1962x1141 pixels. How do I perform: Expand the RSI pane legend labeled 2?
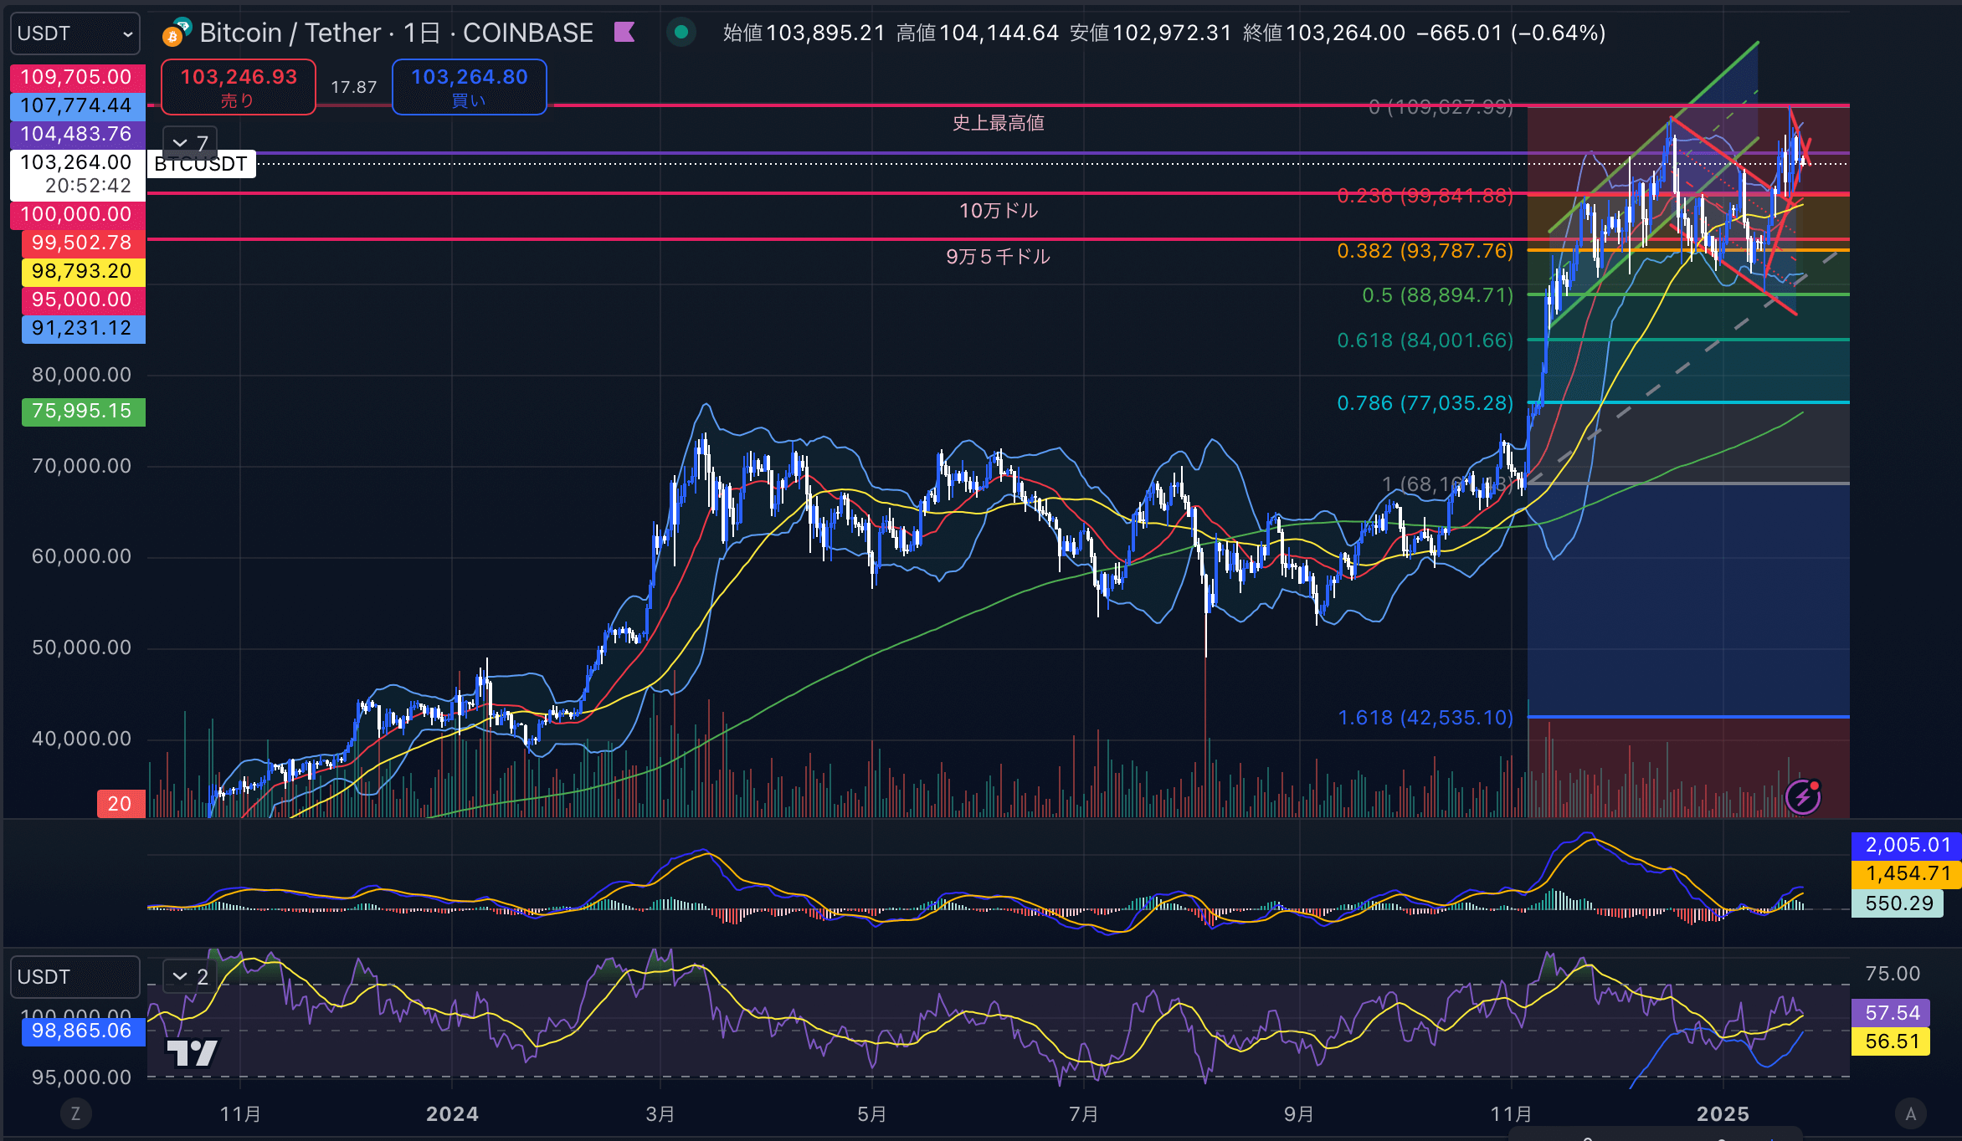(190, 976)
